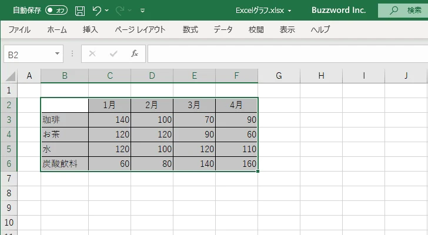Select column I header
Screen dimensions: 428x235
(x=363, y=76)
